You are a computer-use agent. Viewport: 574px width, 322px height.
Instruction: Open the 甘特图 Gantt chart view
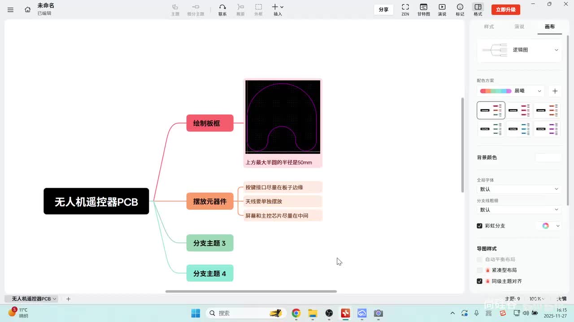pos(424,9)
